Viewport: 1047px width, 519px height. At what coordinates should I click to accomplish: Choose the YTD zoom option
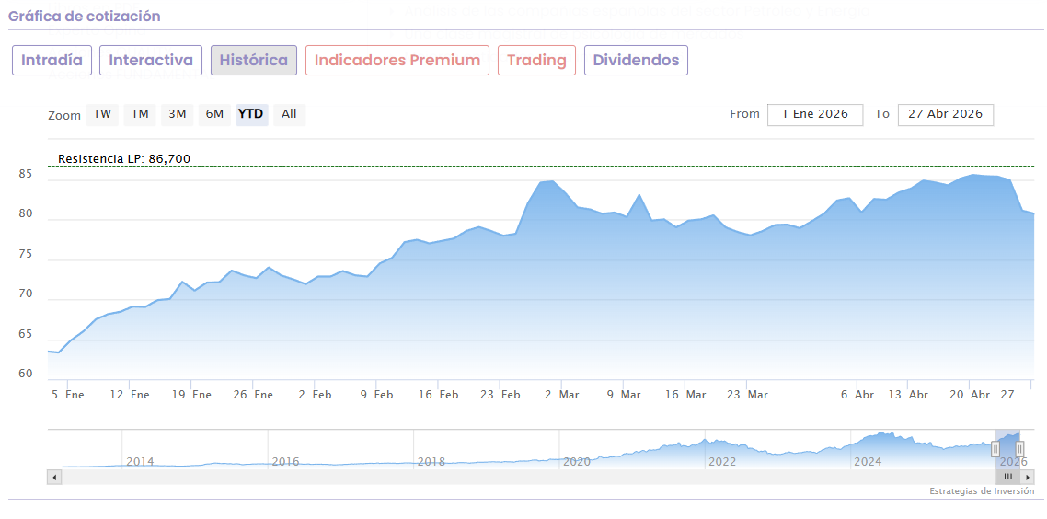tap(251, 114)
